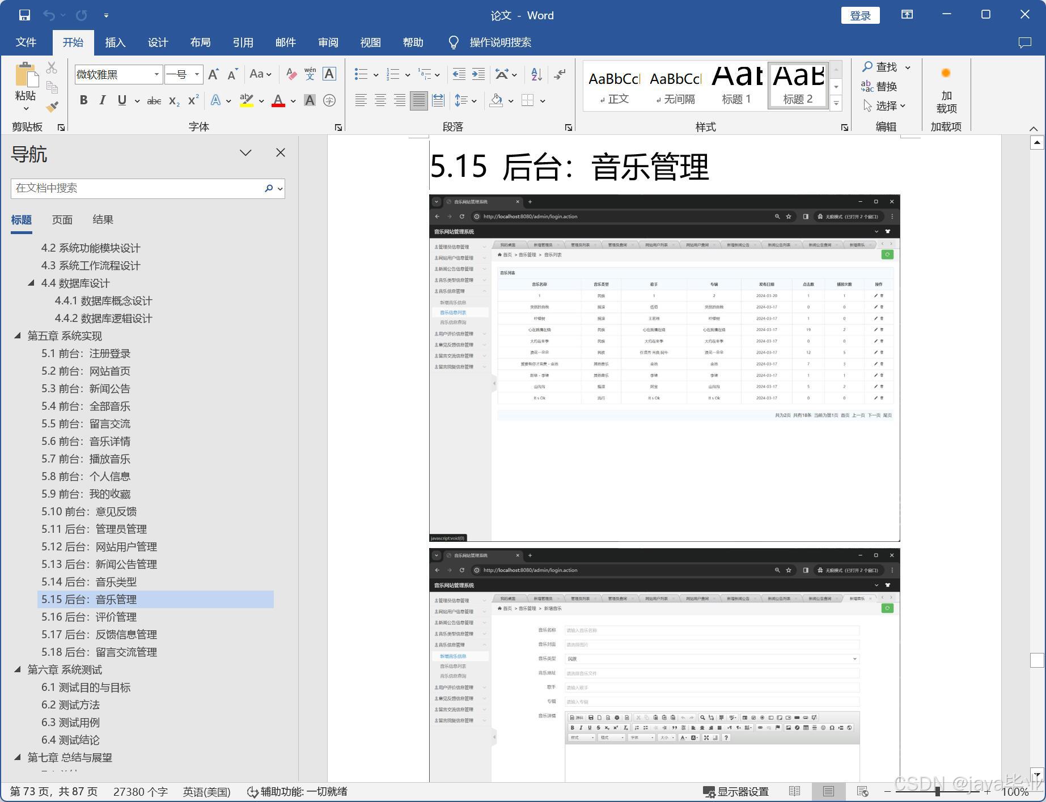The width and height of the screenshot is (1046, 802).
Task: Open 显示器设置 in the status bar
Action: click(x=736, y=792)
